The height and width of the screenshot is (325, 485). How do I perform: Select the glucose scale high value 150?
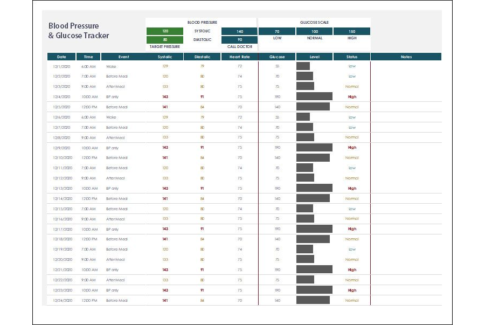[352, 31]
